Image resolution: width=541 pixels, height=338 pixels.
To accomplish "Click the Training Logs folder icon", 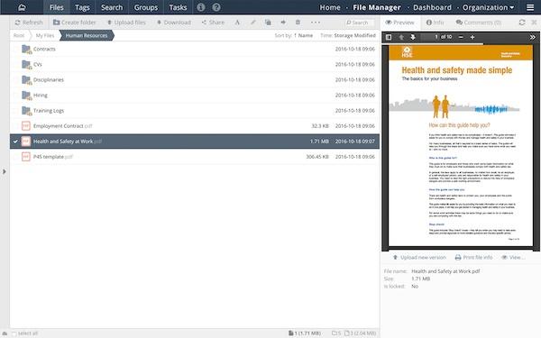I will pos(26,110).
